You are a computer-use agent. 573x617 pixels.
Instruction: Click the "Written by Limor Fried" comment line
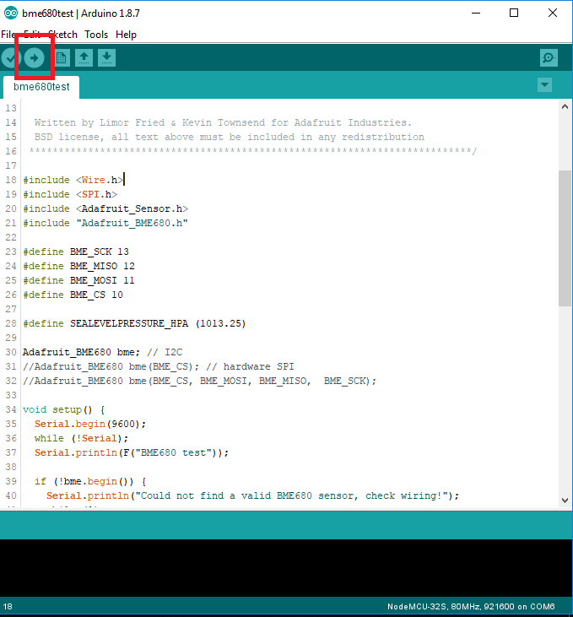tap(223, 122)
